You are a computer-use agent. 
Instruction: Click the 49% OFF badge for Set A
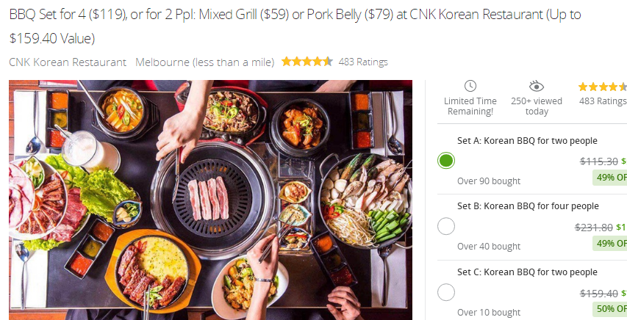point(610,177)
